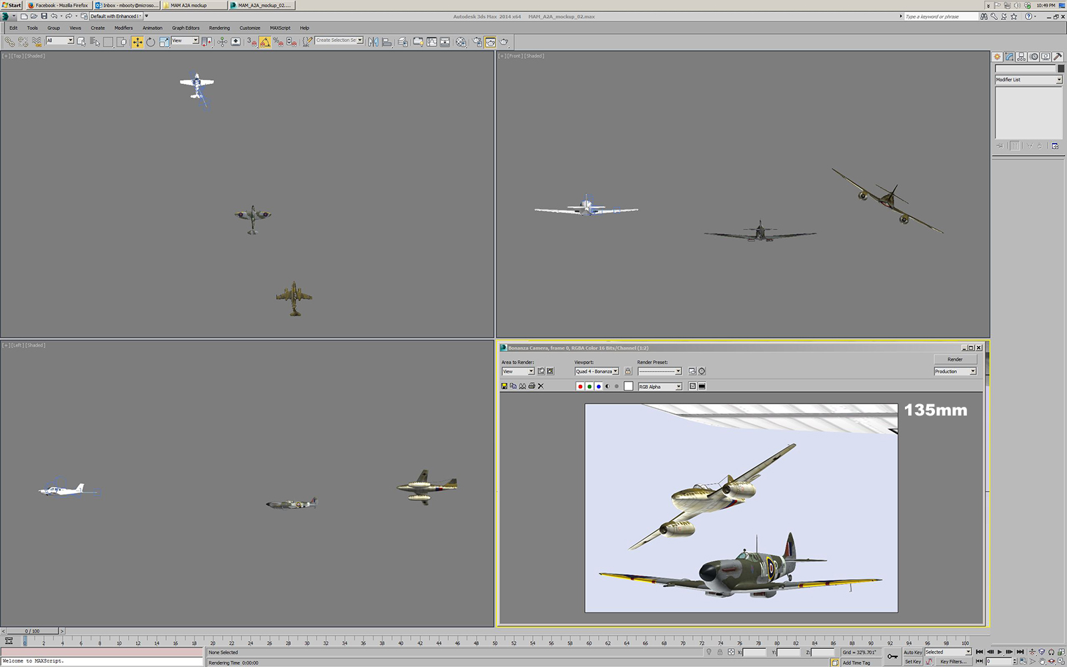Activate the Select and Rotate tool
This screenshot has width=1067, height=667.
tap(151, 42)
